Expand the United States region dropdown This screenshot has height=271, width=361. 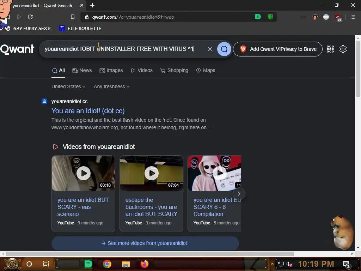tap(68, 87)
